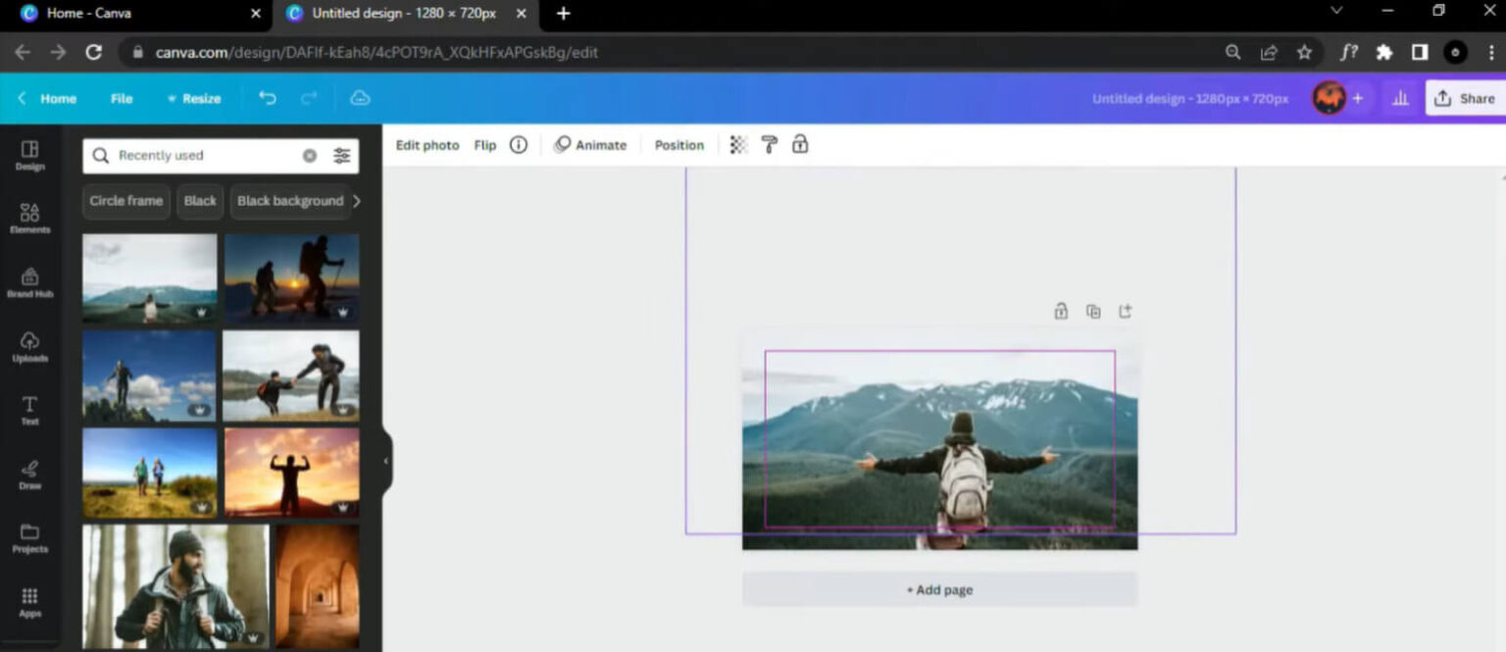Open the File menu

(122, 98)
